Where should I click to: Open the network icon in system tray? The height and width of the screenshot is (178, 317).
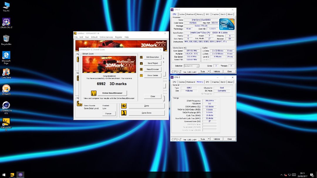tap(289, 175)
